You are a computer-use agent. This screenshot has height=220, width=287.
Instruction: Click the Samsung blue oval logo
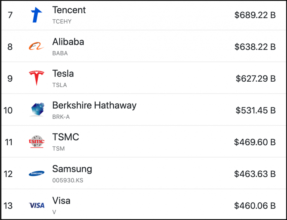coord(36,174)
